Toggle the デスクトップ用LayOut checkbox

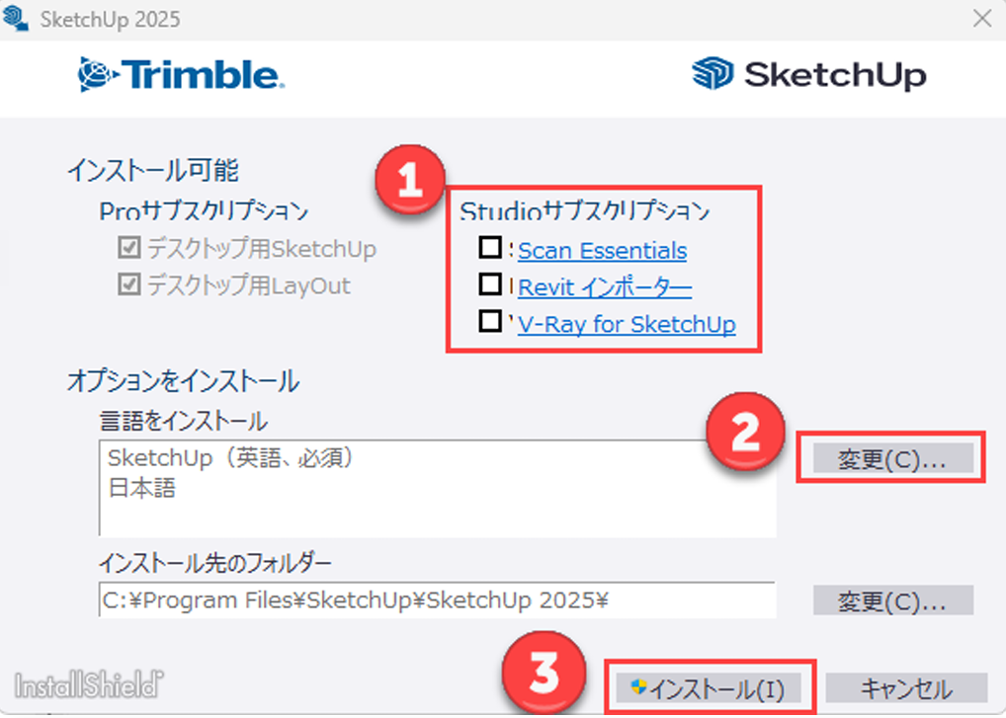[128, 284]
